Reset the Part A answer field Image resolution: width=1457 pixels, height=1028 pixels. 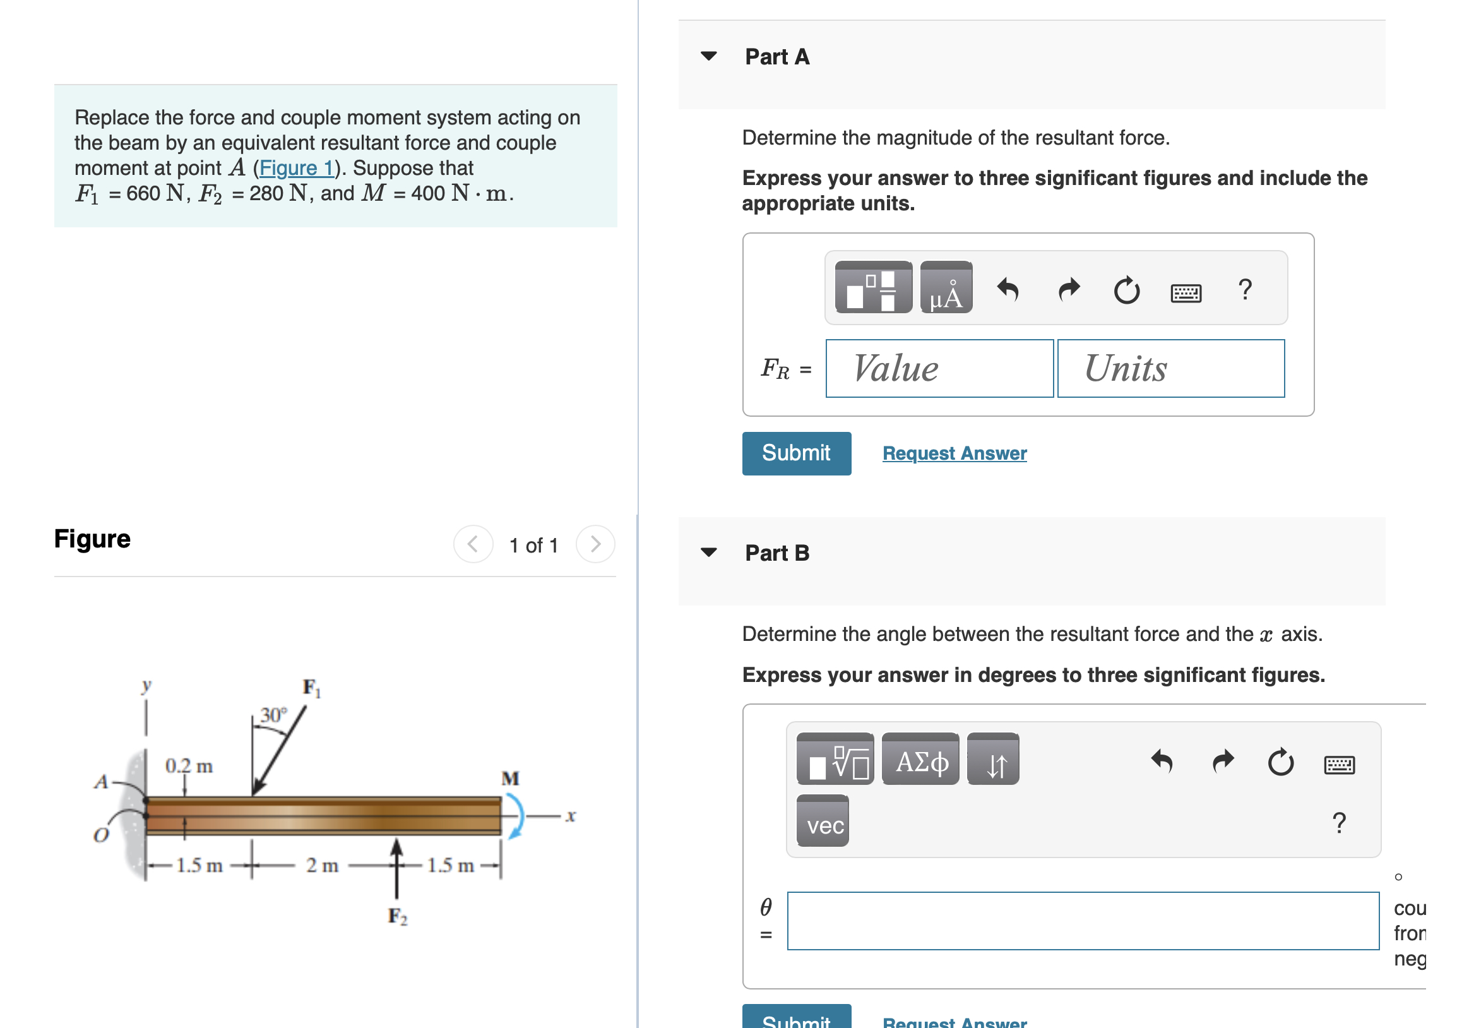point(1127,289)
